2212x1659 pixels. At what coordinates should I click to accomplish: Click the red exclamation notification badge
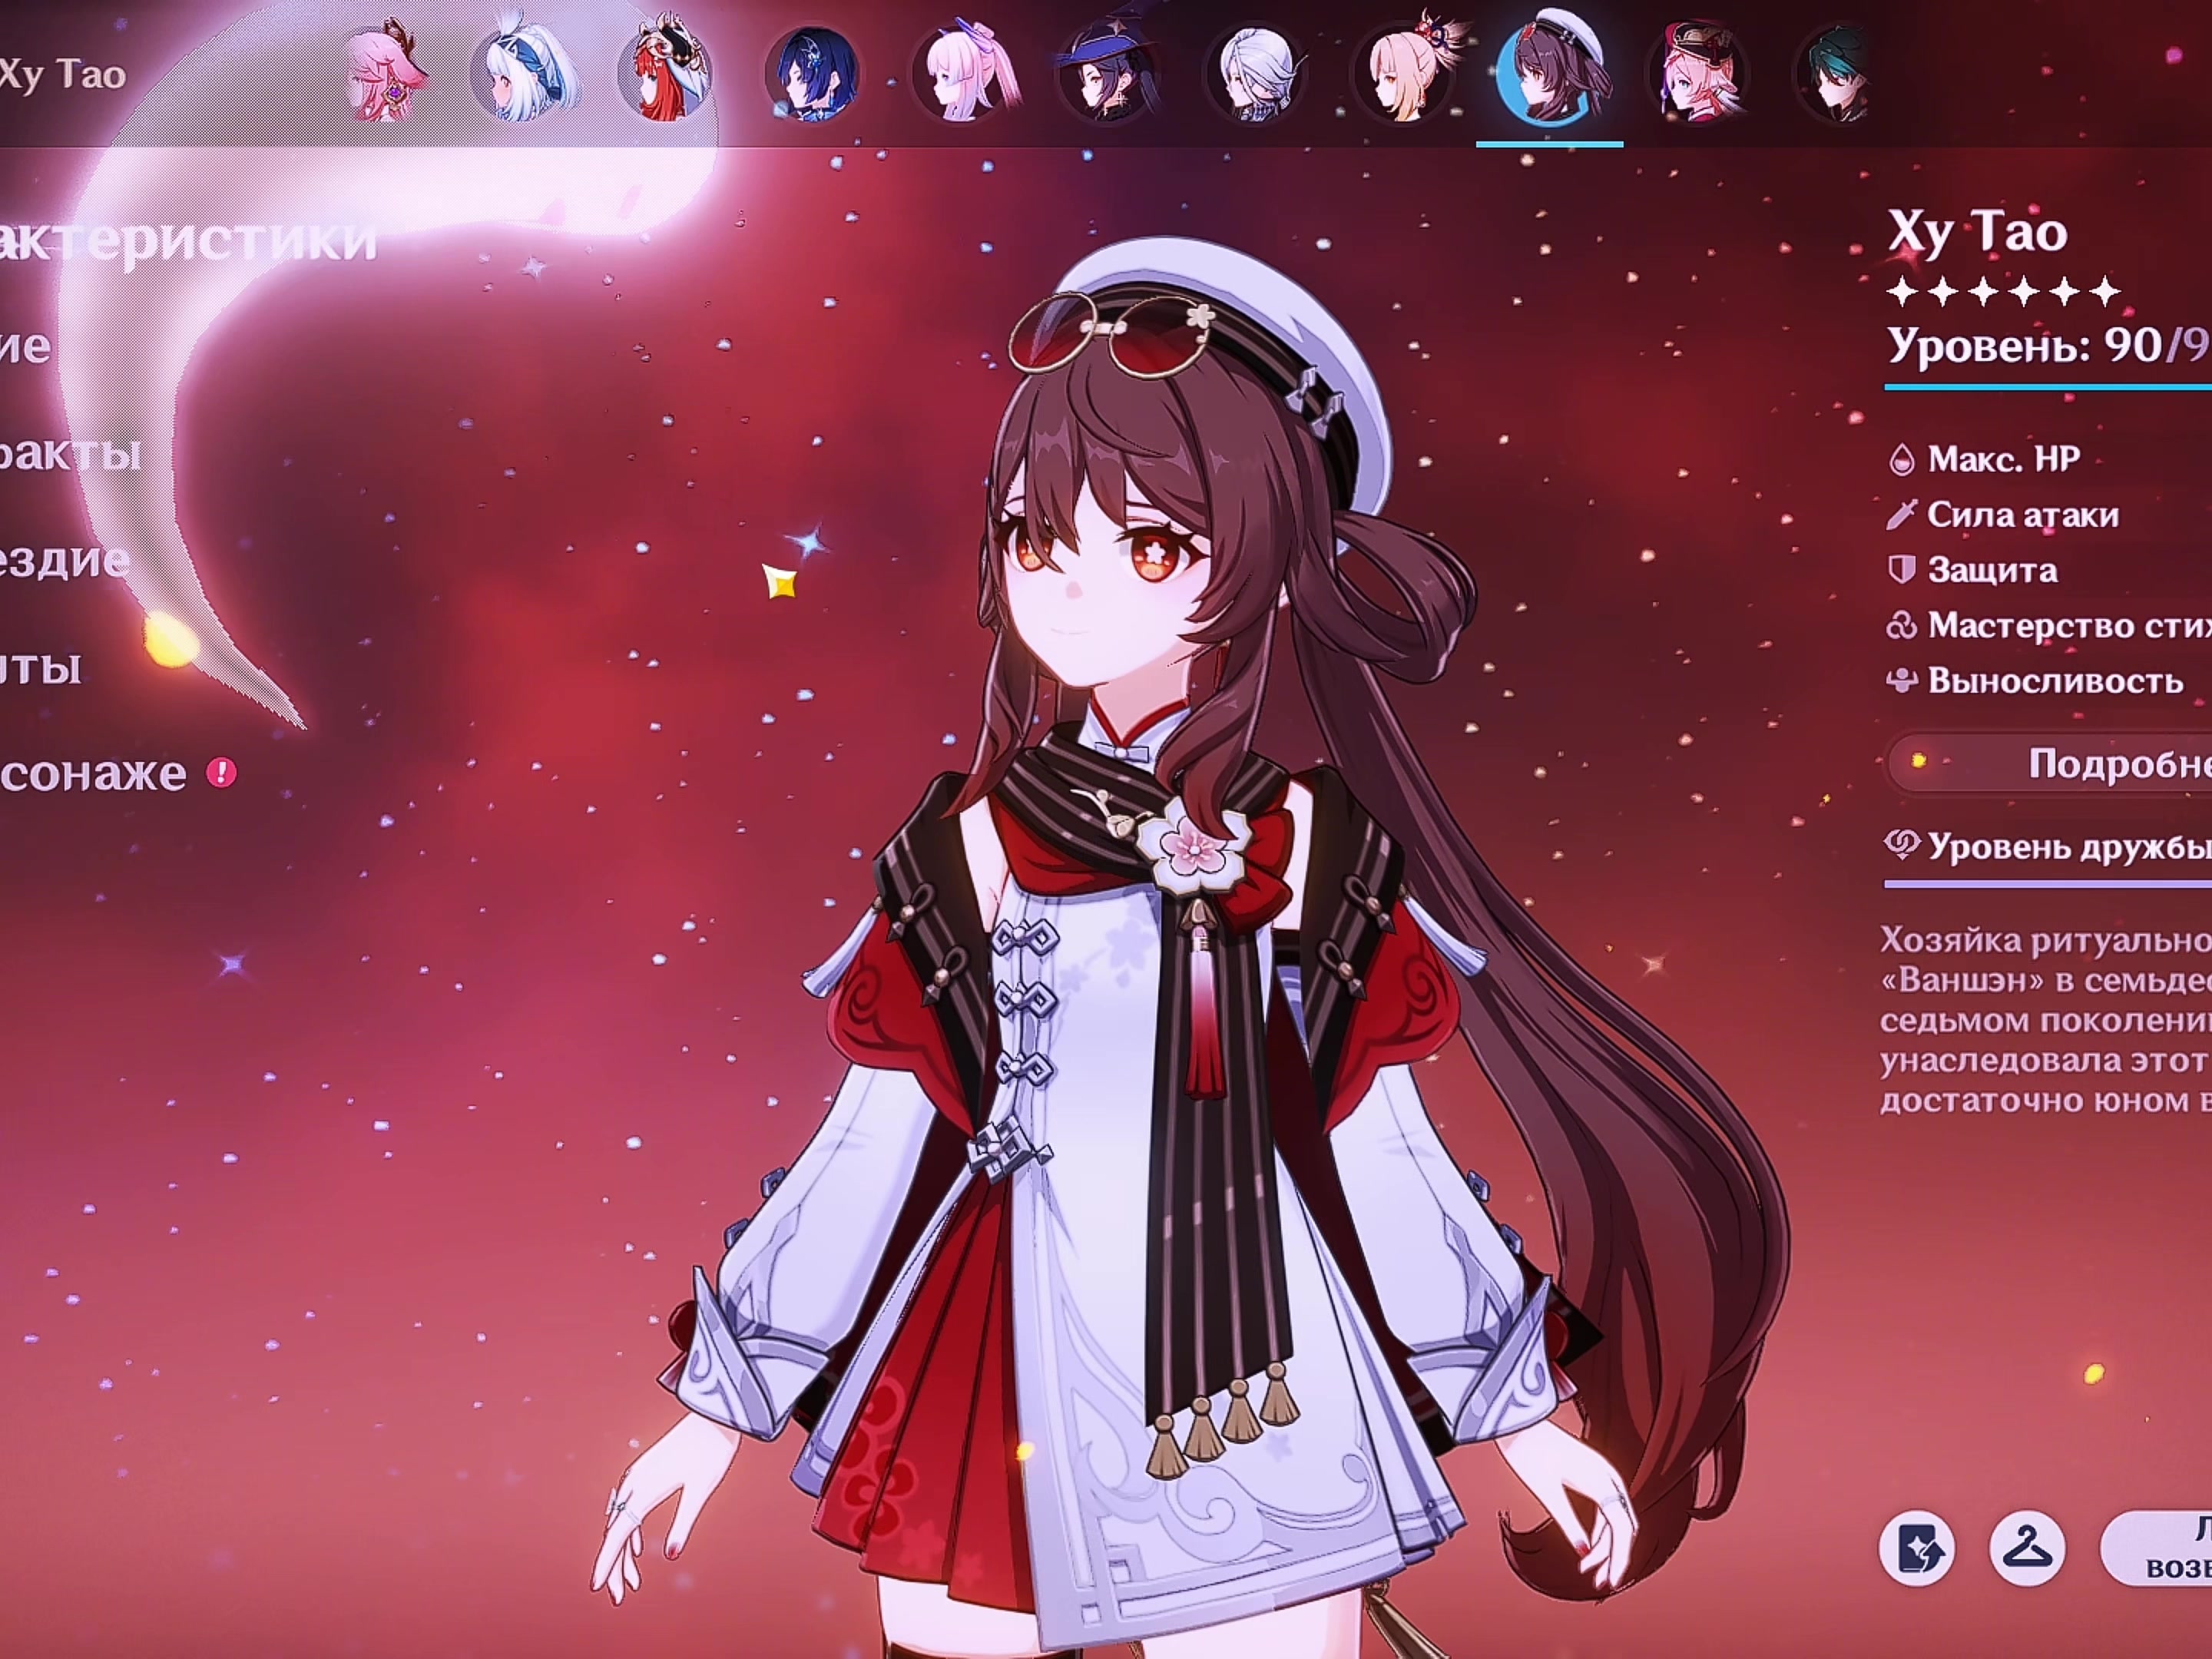222,772
